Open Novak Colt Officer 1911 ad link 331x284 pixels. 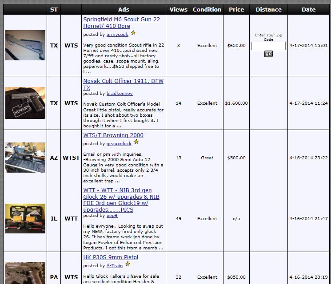123,84
